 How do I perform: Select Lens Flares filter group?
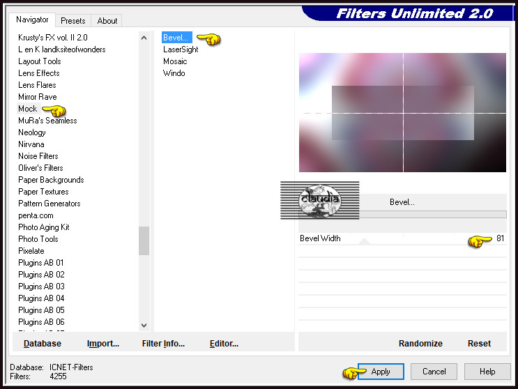(37, 85)
